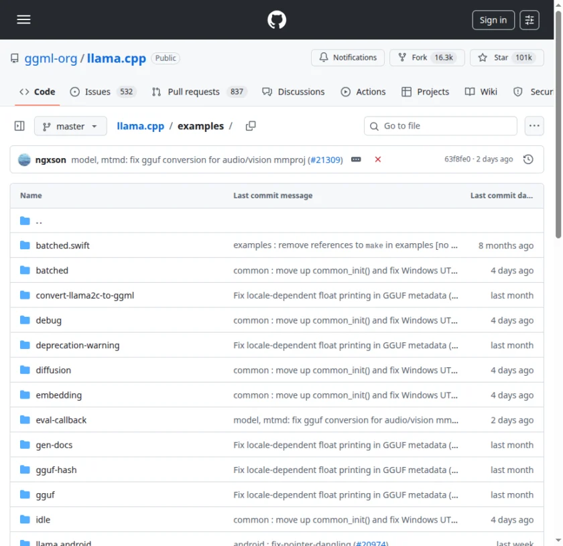Screen dimensions: 563x546
Task: Click the Go to file search field
Action: [440, 125]
